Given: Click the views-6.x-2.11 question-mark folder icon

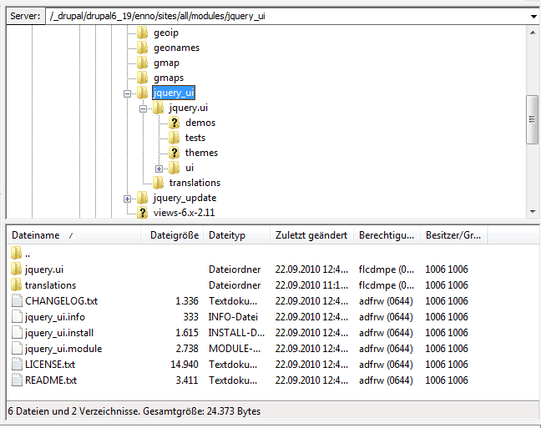Looking at the screenshot, I should click(143, 213).
